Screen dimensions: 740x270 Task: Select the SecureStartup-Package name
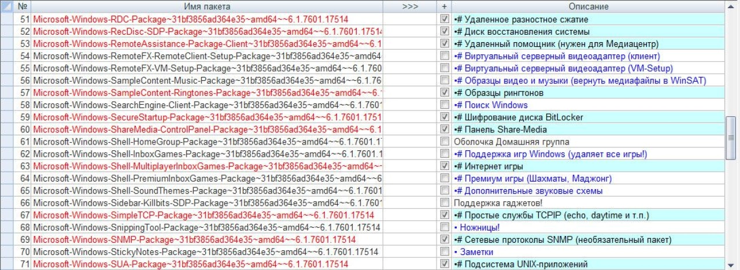click(207, 117)
